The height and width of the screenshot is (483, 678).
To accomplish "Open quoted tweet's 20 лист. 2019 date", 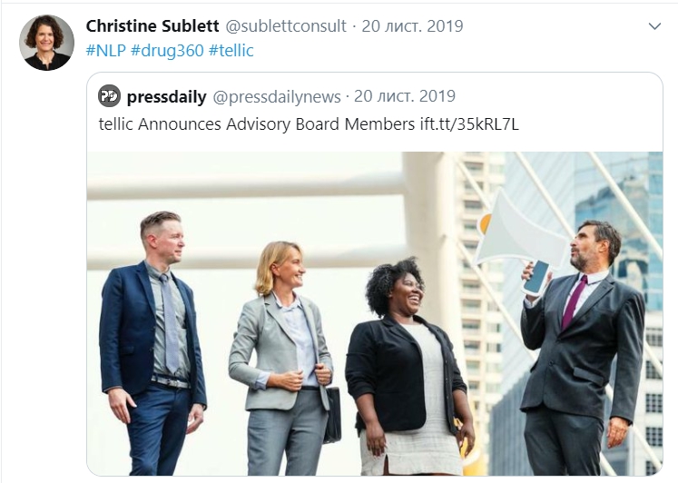I will [405, 96].
